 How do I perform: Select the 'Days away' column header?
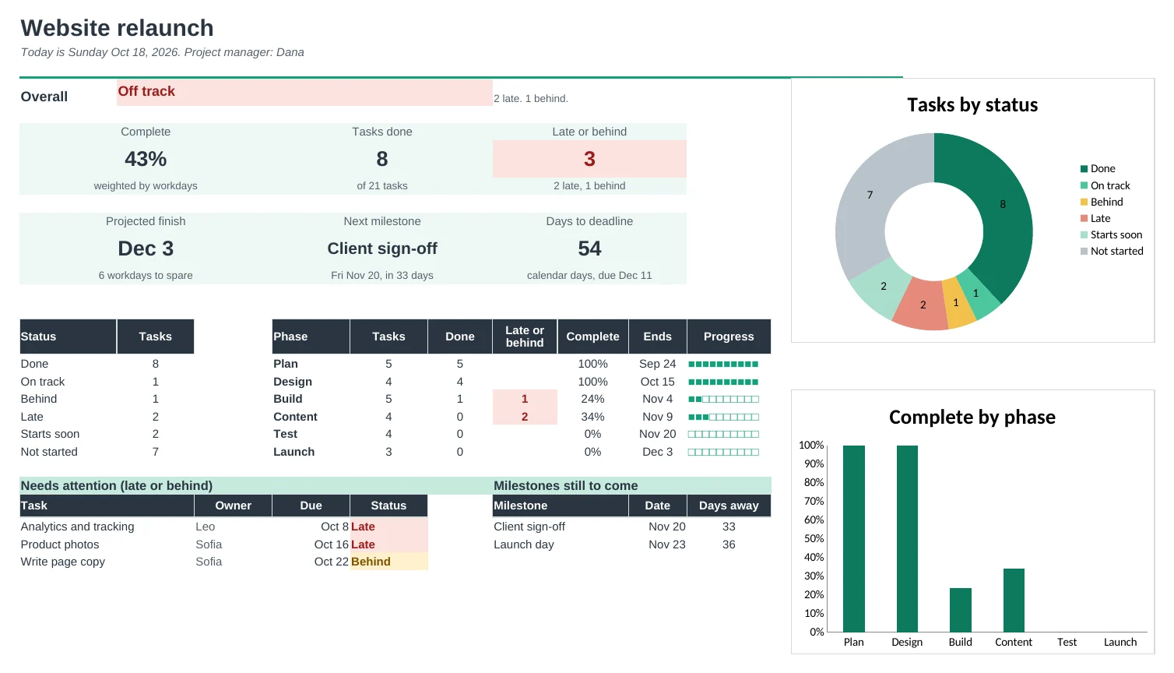pos(729,506)
